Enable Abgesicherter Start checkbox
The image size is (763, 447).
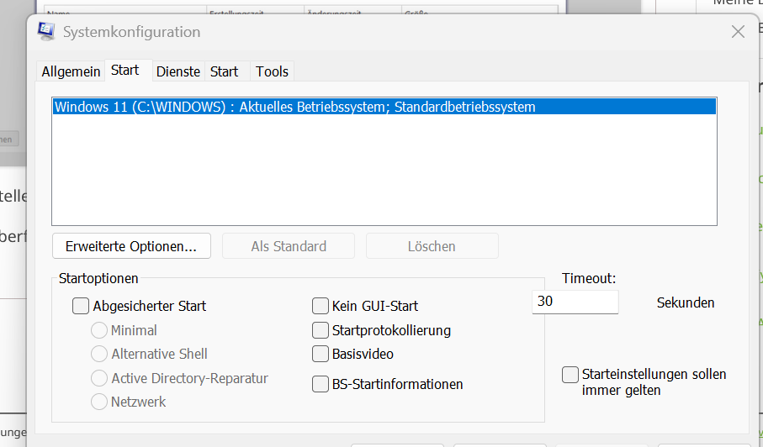coord(81,306)
